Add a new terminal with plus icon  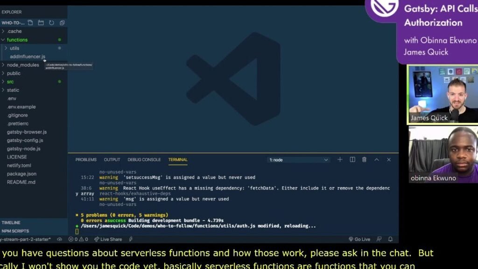pyautogui.click(x=340, y=160)
